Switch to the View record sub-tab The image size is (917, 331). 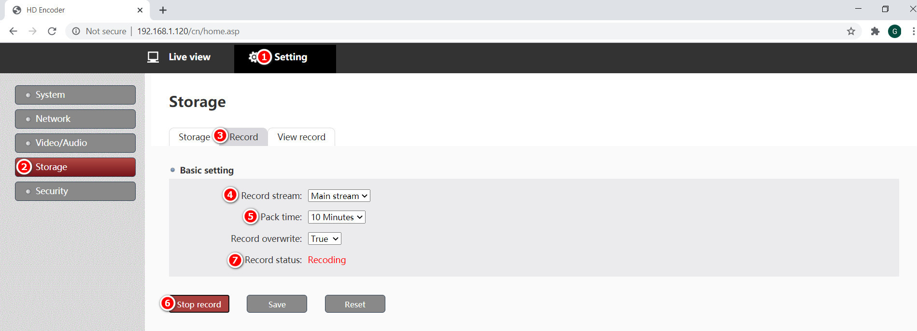point(301,137)
